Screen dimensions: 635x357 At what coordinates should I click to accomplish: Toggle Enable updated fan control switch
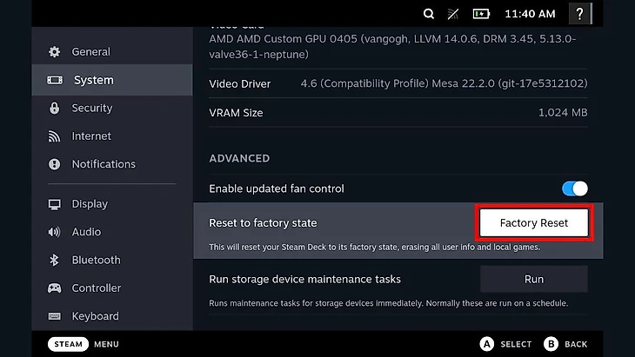pyautogui.click(x=575, y=188)
